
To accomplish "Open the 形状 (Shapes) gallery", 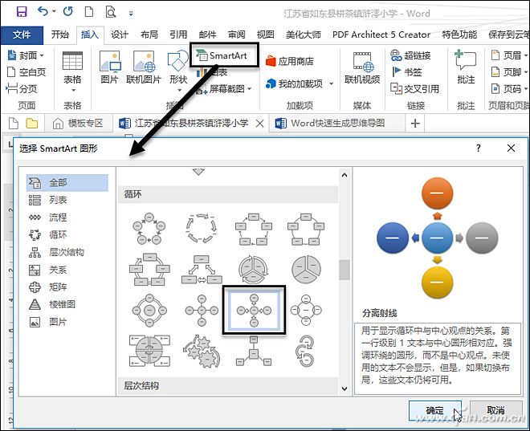I will tap(178, 71).
